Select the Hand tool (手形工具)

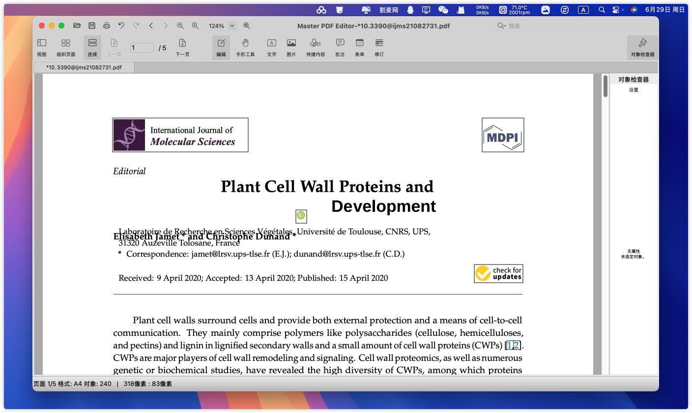245,47
